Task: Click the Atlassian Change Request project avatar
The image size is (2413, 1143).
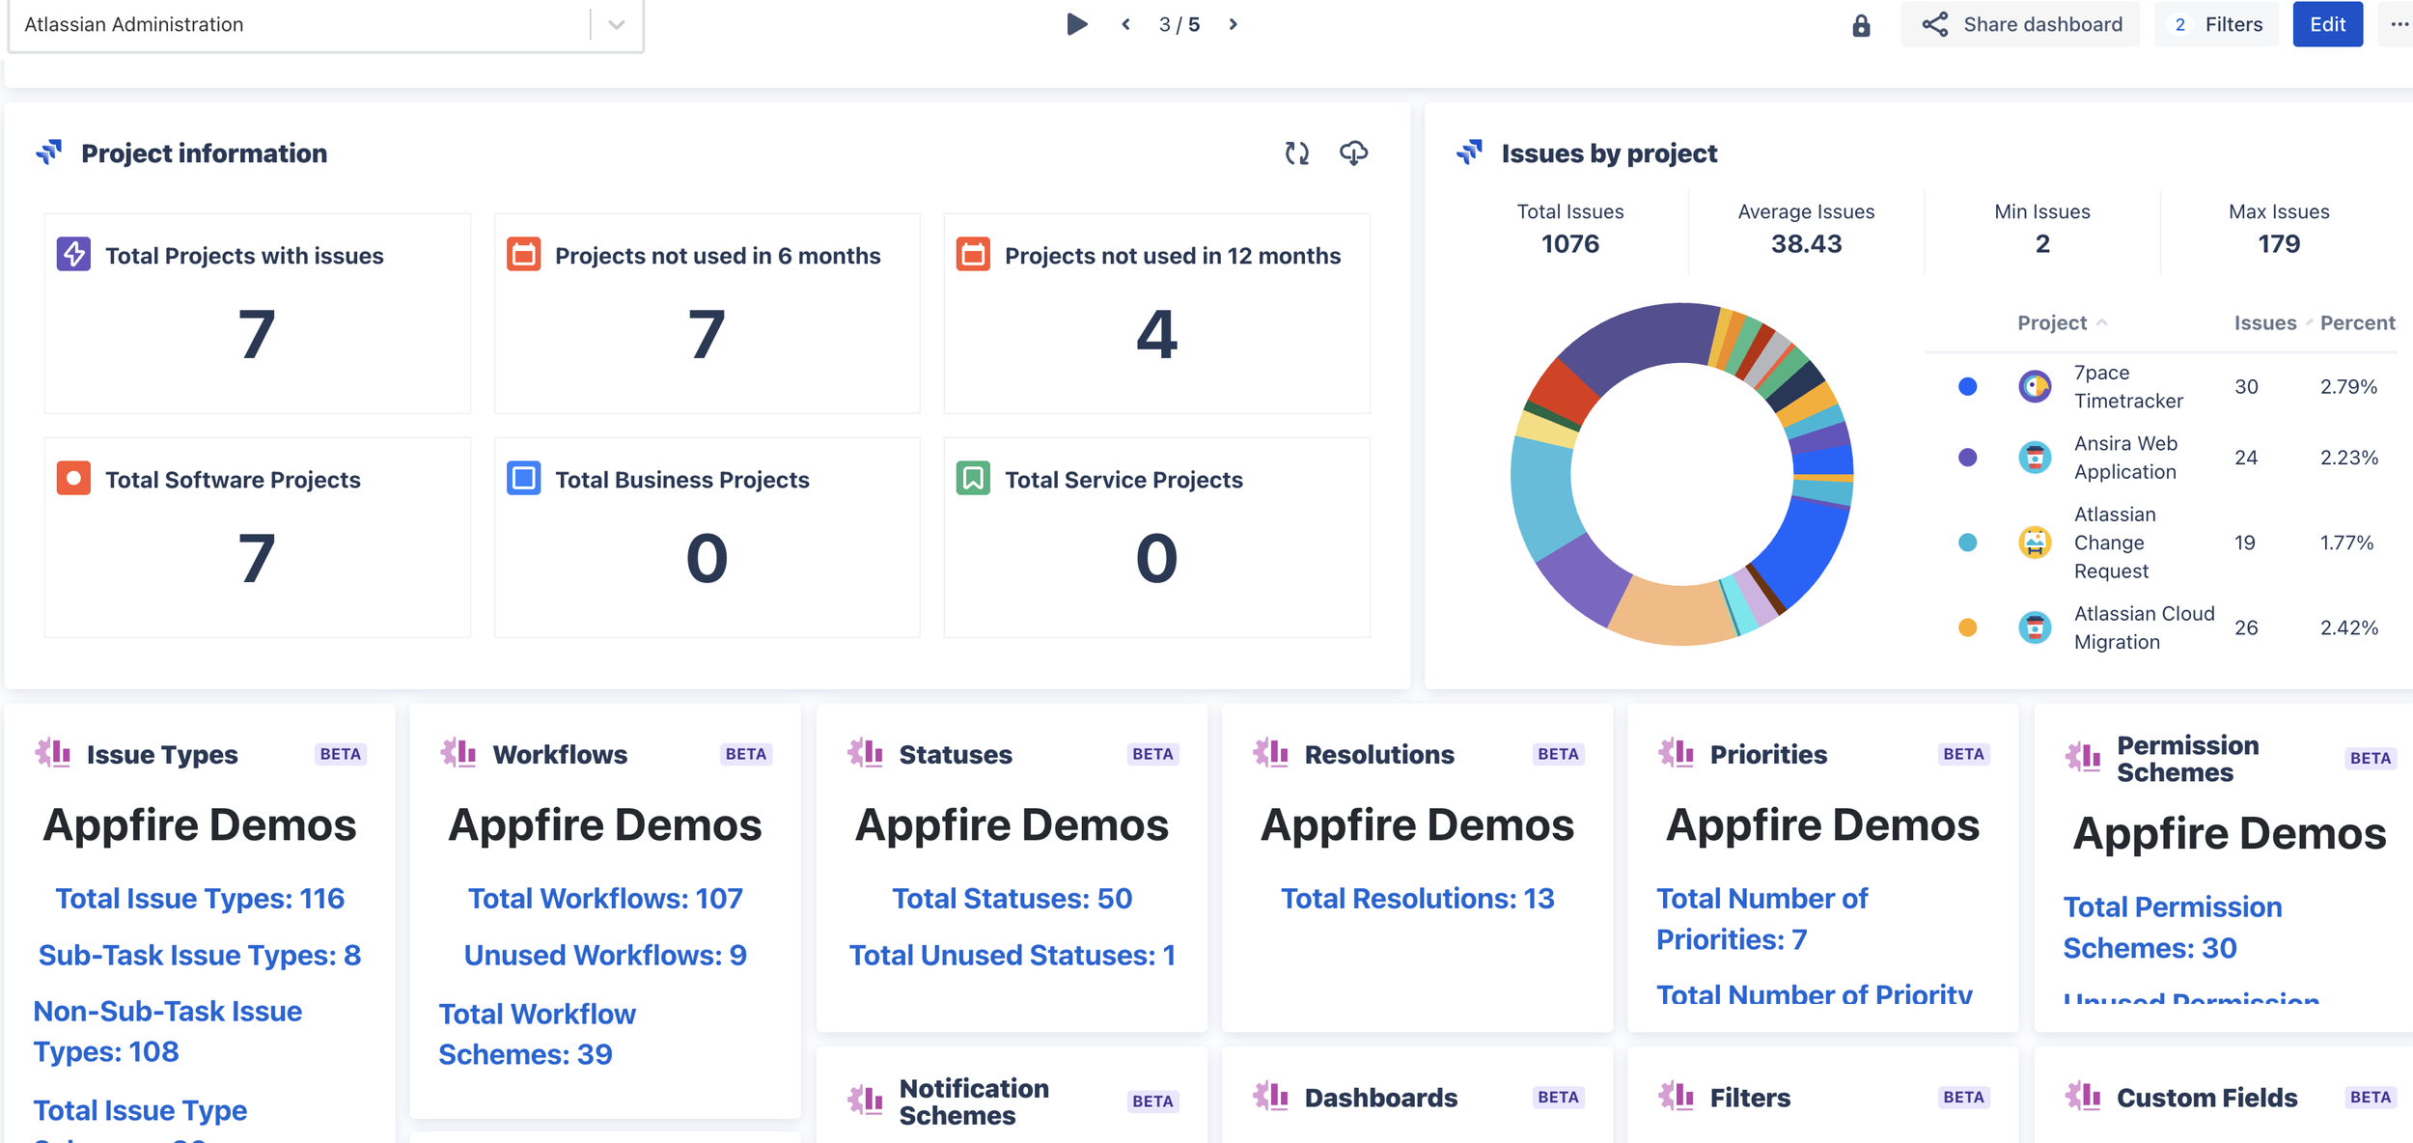Action: pos(2035,543)
